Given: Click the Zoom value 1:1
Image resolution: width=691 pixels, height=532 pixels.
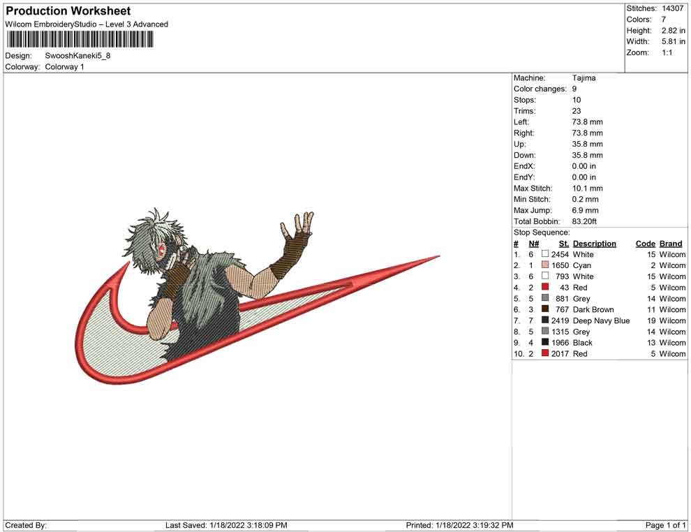Looking at the screenshot, I should [667, 52].
